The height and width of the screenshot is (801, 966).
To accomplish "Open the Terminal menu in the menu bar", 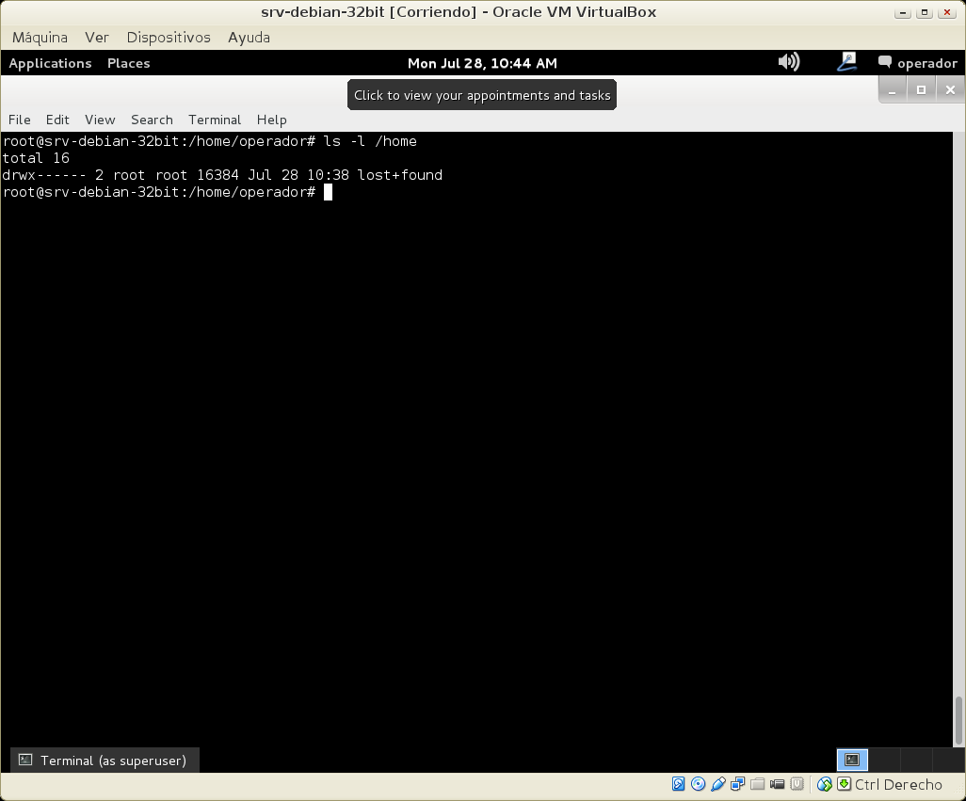I will [215, 120].
